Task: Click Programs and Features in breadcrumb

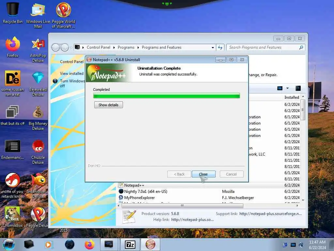Action: [x=161, y=47]
